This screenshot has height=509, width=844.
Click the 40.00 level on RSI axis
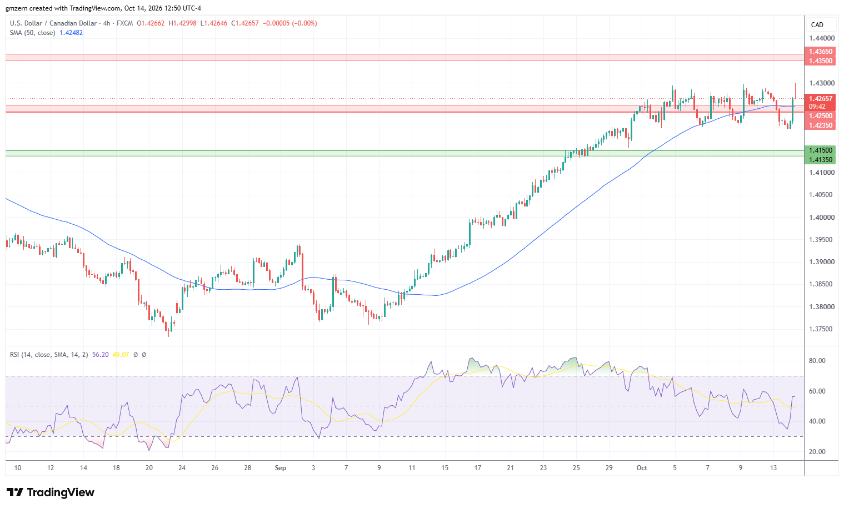pos(817,421)
